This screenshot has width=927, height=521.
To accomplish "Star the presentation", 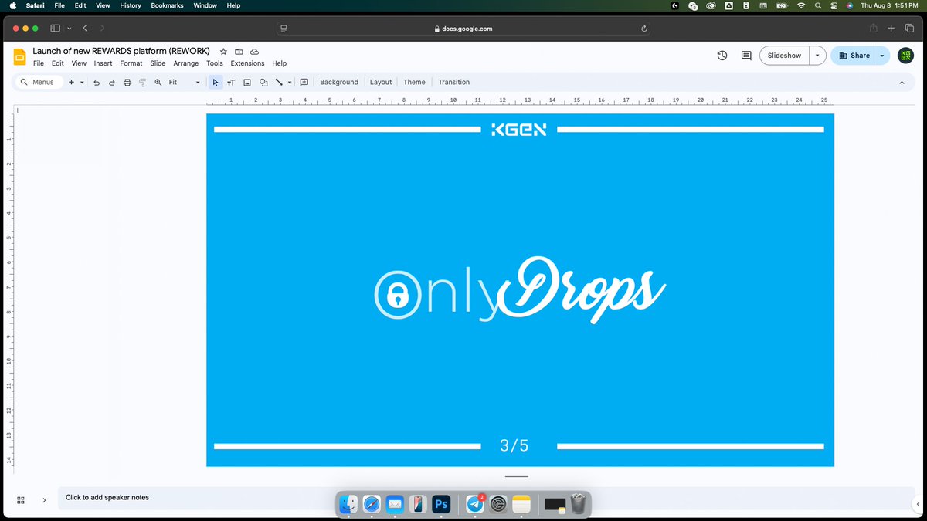I will point(223,51).
